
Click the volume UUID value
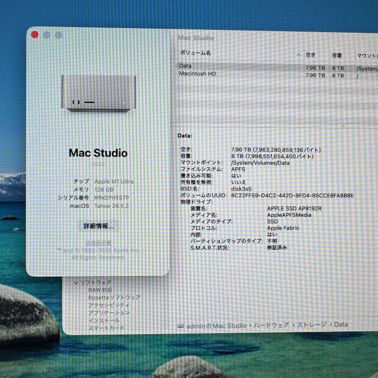pos(292,196)
